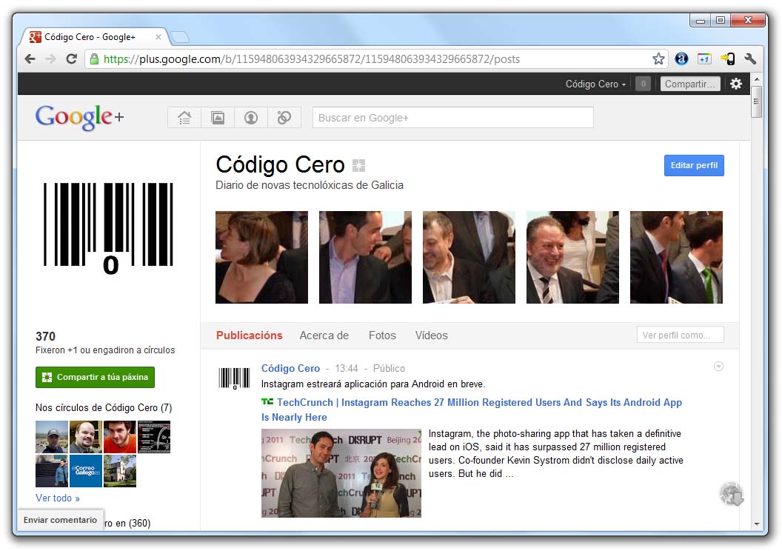The width and height of the screenshot is (782, 551).
Task: Open the Profile icon in Google+ nav
Action: click(251, 118)
